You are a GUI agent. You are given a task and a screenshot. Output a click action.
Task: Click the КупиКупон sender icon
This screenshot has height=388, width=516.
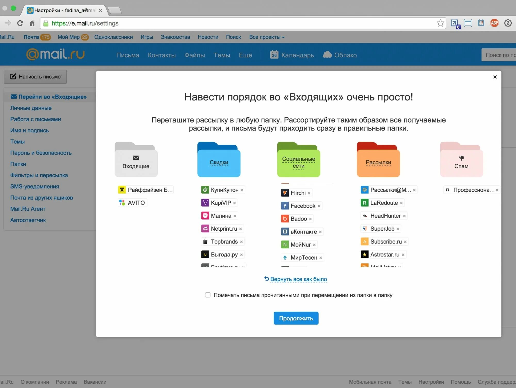(x=204, y=190)
